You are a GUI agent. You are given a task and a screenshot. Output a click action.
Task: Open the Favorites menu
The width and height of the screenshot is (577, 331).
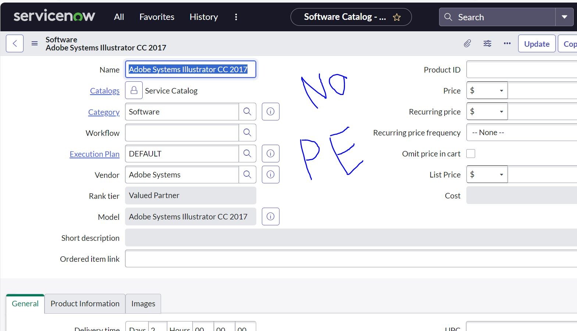[157, 17]
